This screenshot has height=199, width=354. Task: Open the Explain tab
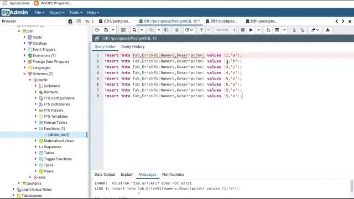click(127, 175)
